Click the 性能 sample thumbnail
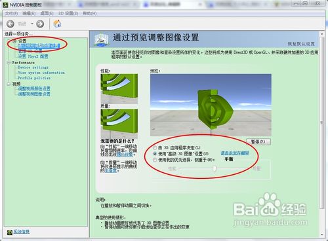This screenshot has height=241, width=328. 119,89
